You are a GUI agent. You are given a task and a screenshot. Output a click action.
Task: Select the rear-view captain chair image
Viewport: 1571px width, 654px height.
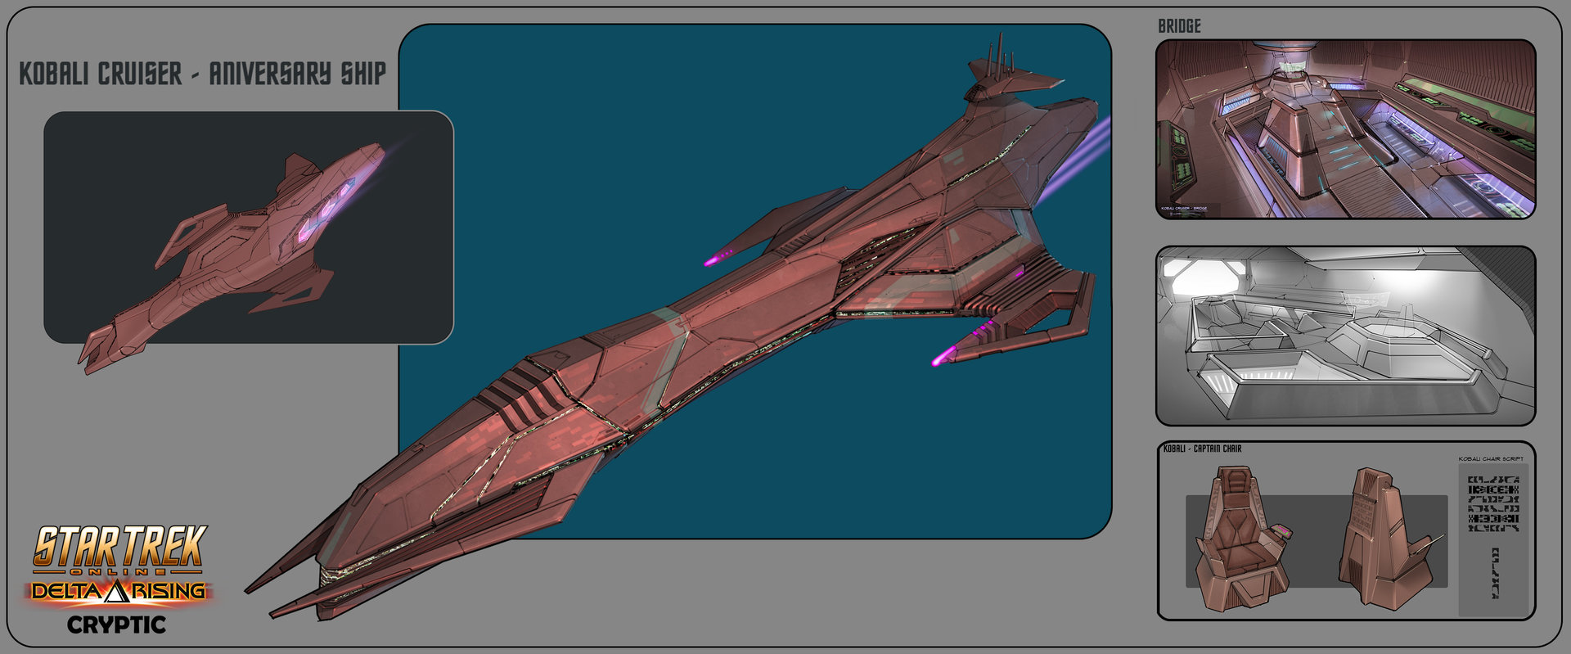(1391, 537)
